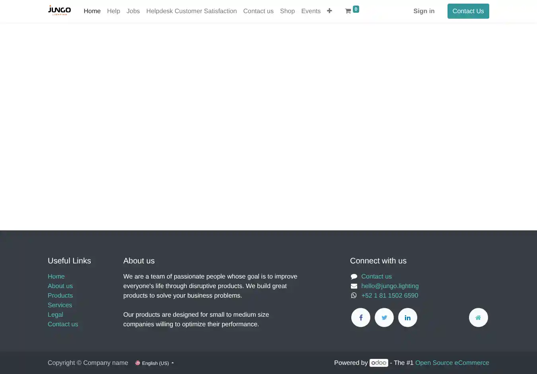Open Helpdesk Customer Satisfaction page
The image size is (537, 374).
tap(191, 11)
